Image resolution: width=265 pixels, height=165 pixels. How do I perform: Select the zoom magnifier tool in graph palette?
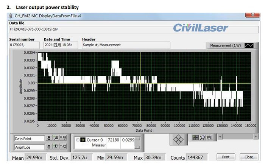(202, 137)
